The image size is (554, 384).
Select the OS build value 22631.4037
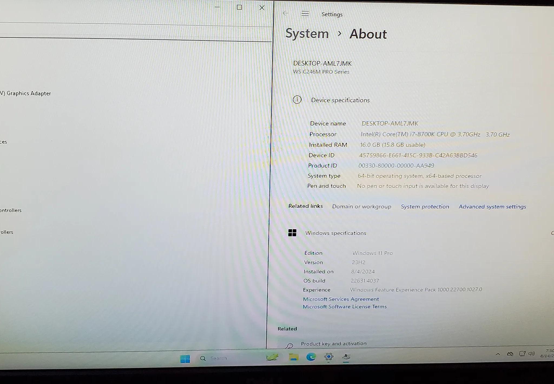coord(365,281)
